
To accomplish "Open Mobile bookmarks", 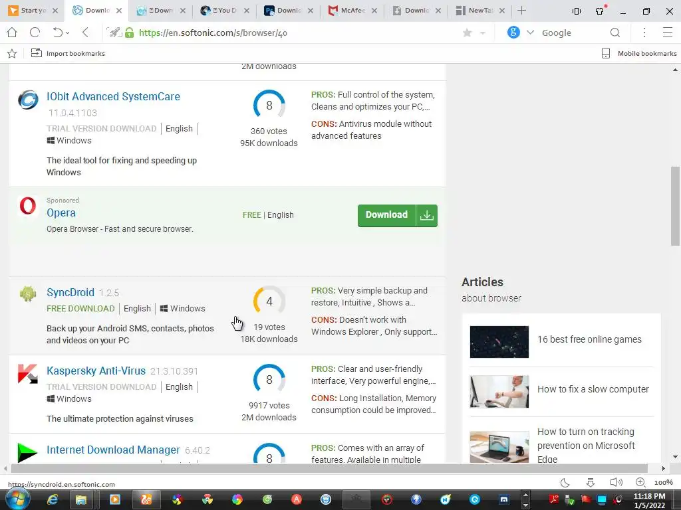I will coord(639,53).
